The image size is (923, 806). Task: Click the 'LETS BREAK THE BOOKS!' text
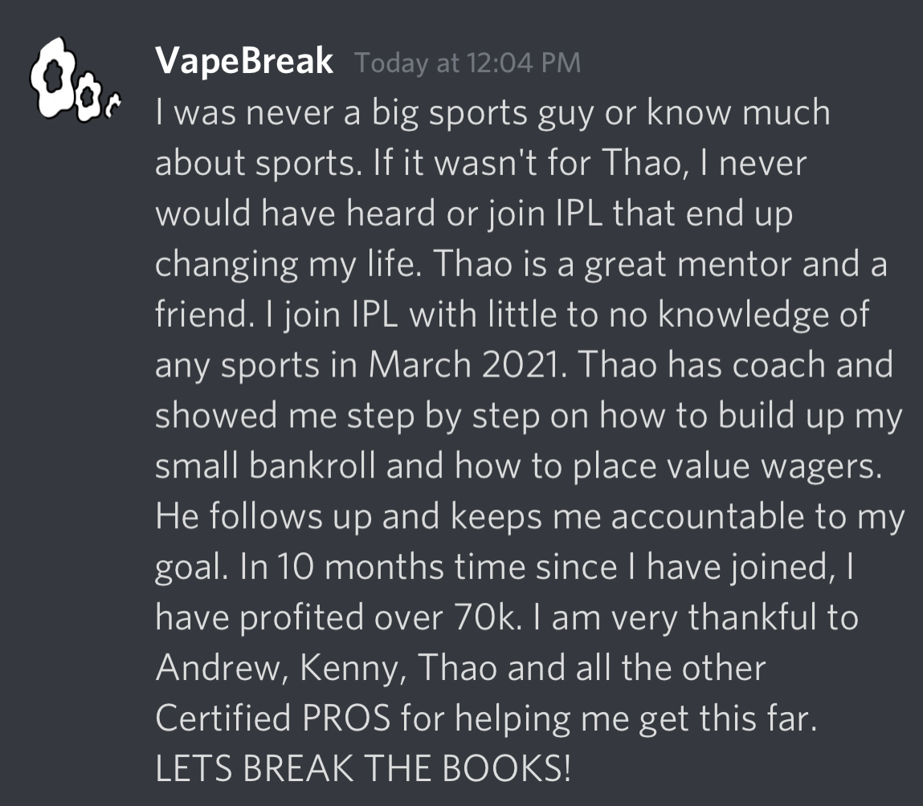coord(363,768)
